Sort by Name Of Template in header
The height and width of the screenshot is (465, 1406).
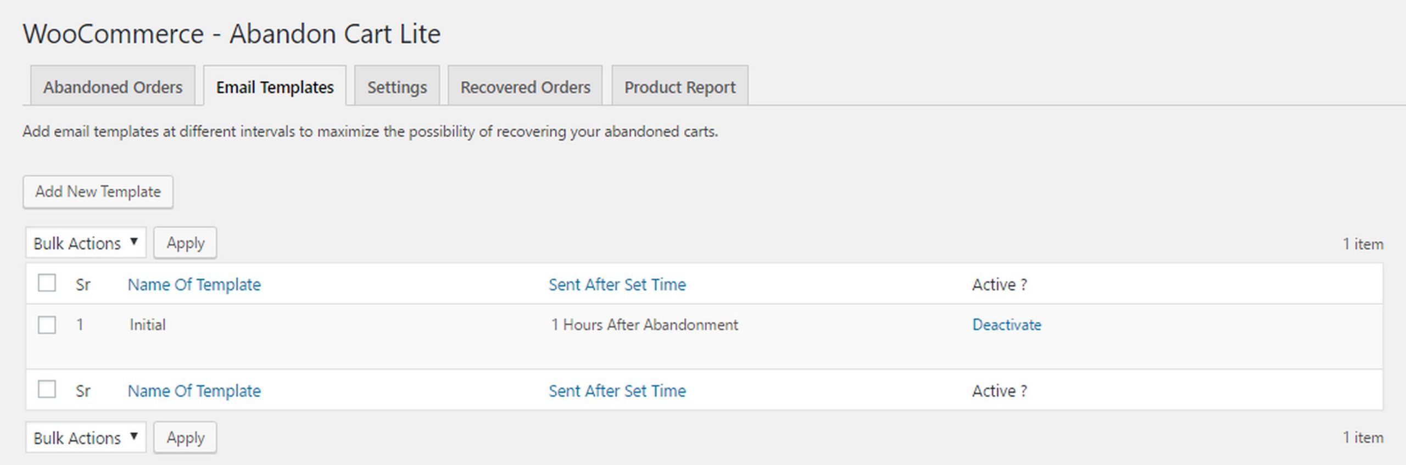pos(194,284)
